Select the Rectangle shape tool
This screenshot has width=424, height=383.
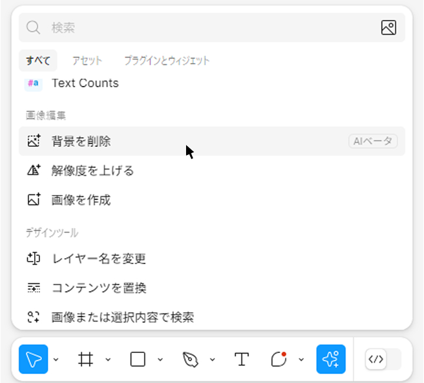tap(138, 359)
